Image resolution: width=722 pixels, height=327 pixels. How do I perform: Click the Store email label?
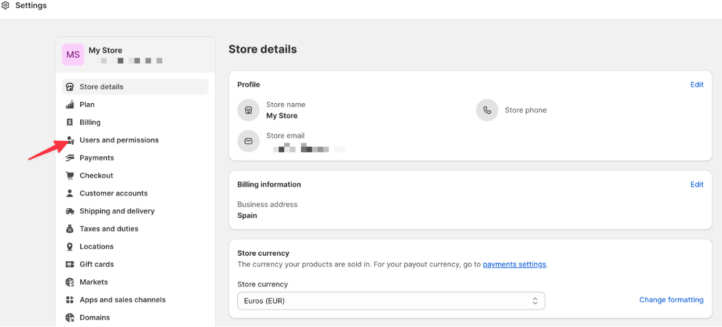pos(286,136)
